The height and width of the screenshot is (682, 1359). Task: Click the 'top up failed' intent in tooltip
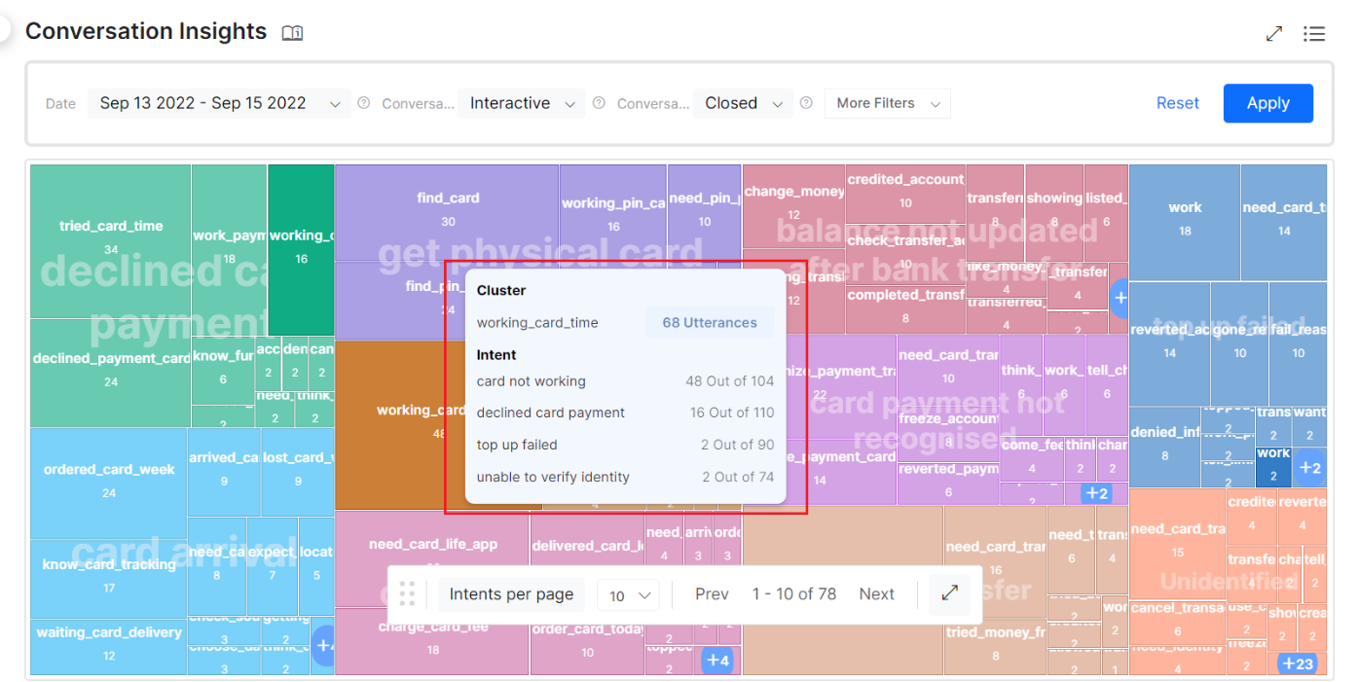coord(517,445)
